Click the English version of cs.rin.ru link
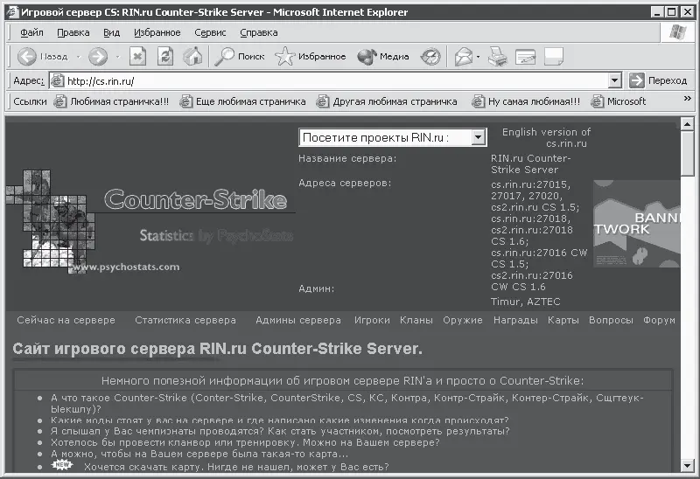700x479 pixels. (x=546, y=137)
